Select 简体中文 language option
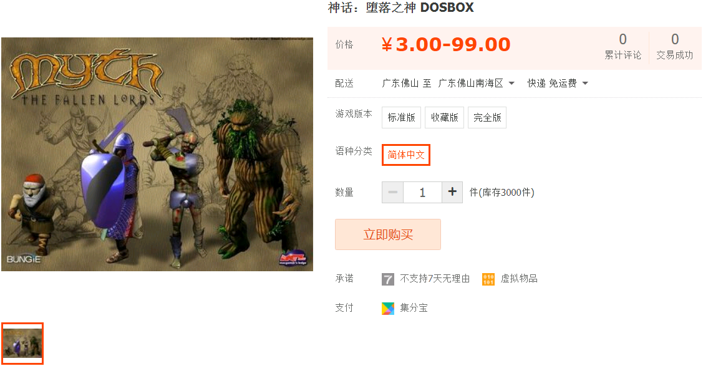The image size is (703, 366). [406, 155]
